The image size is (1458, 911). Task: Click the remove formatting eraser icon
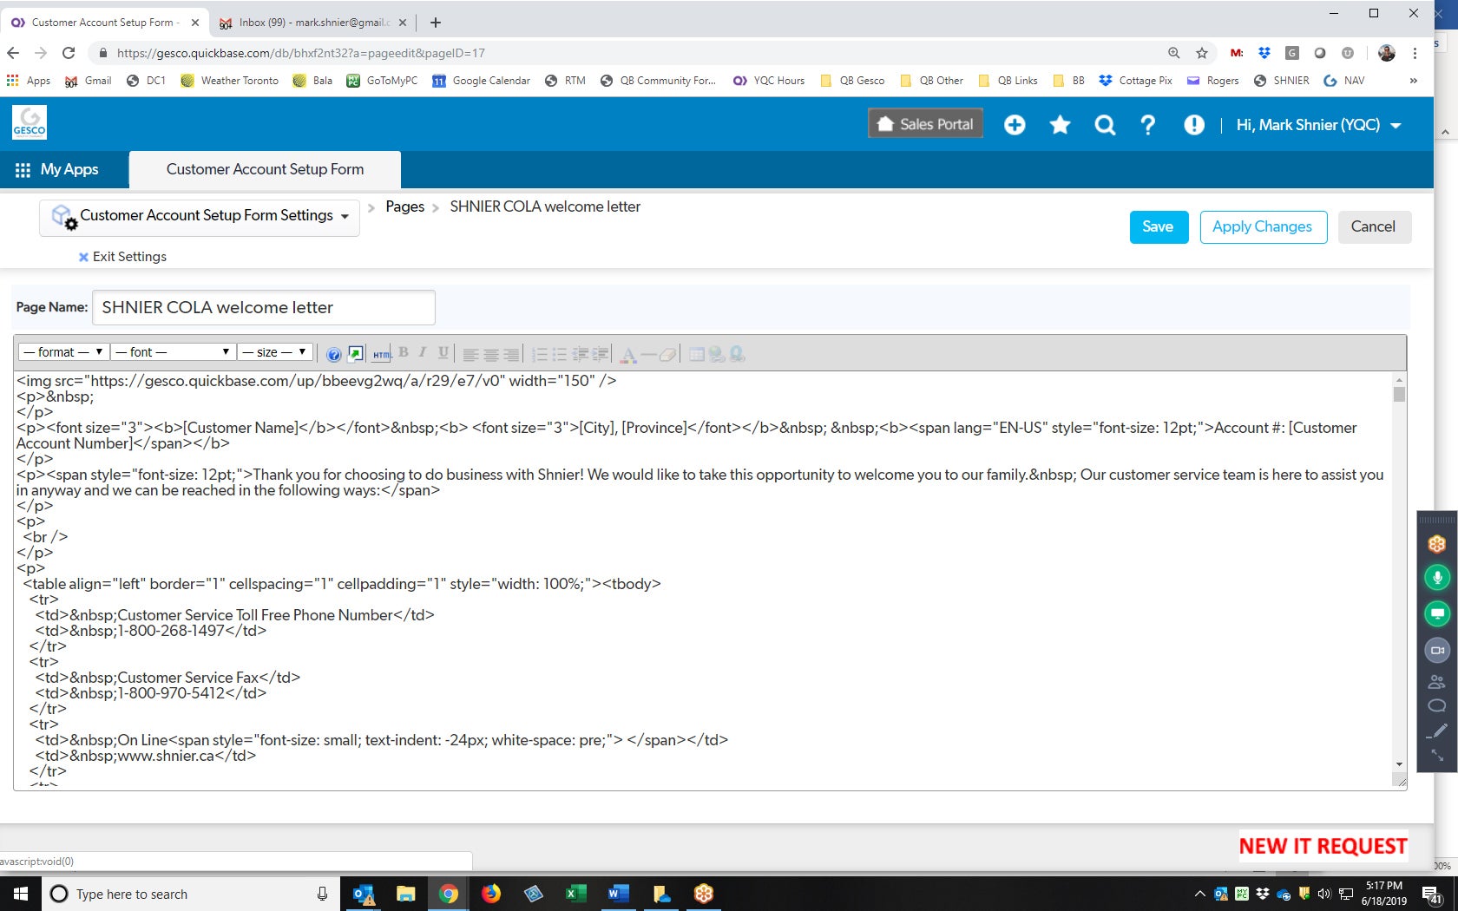[667, 354]
